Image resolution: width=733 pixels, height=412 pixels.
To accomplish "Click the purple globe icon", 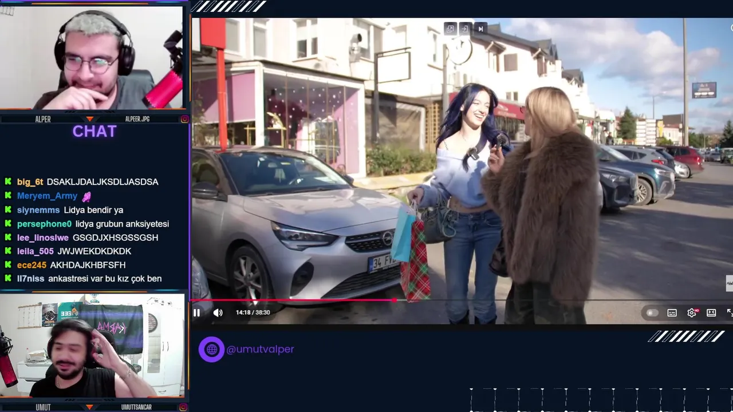I will 211,349.
